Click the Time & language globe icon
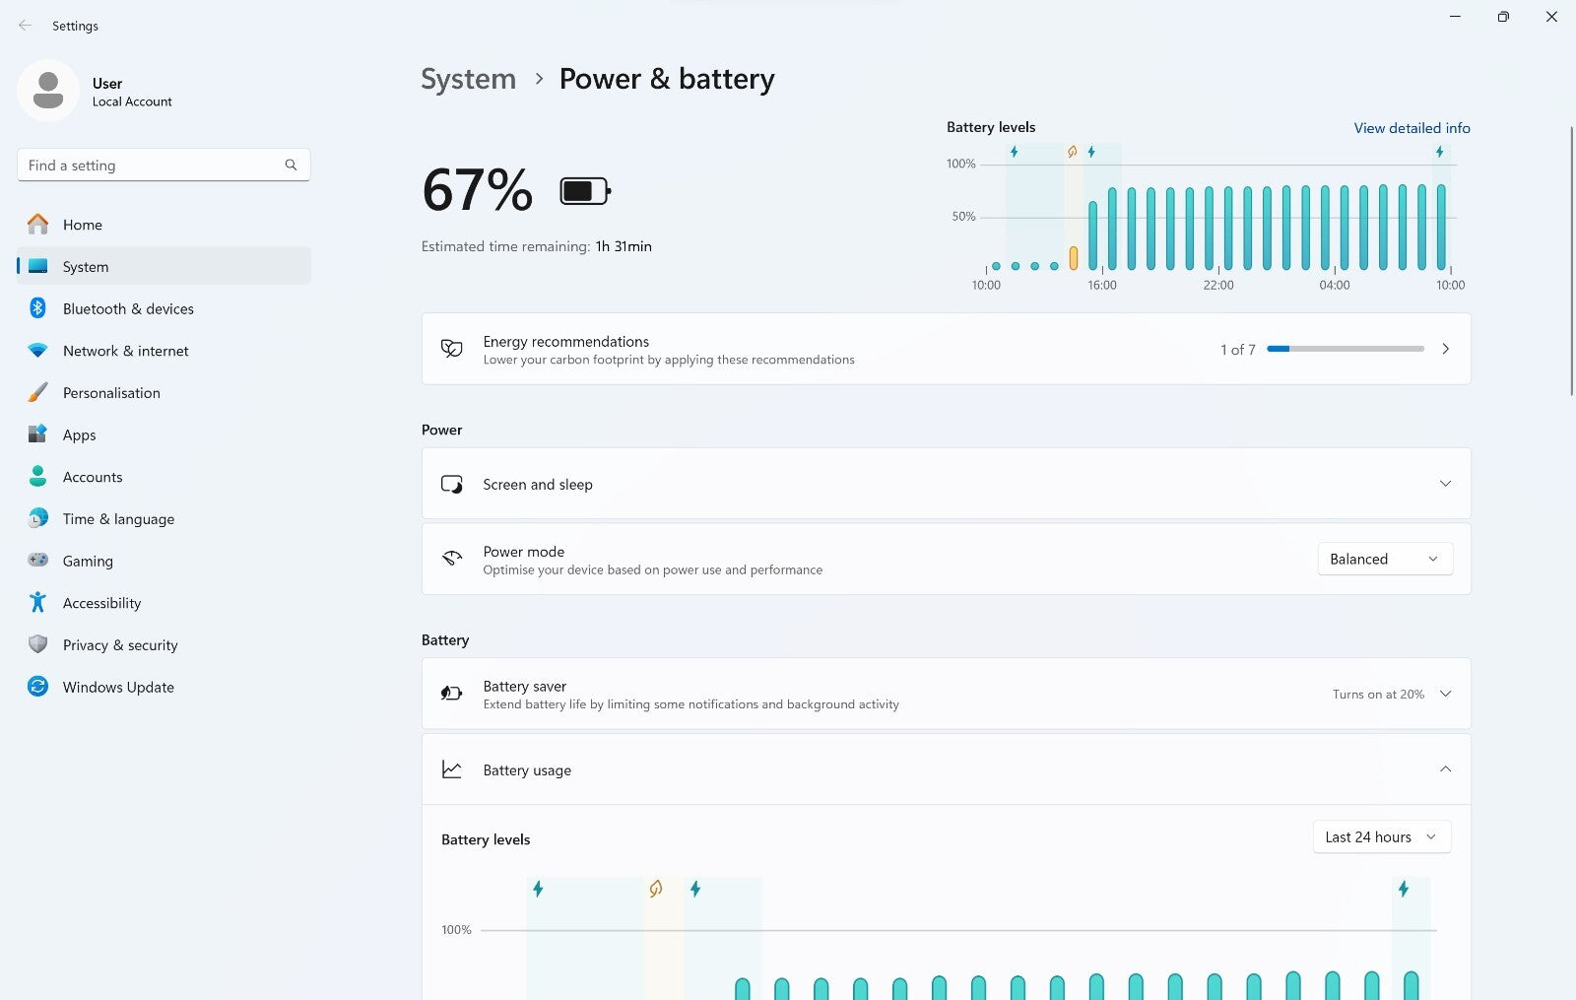 point(37,518)
